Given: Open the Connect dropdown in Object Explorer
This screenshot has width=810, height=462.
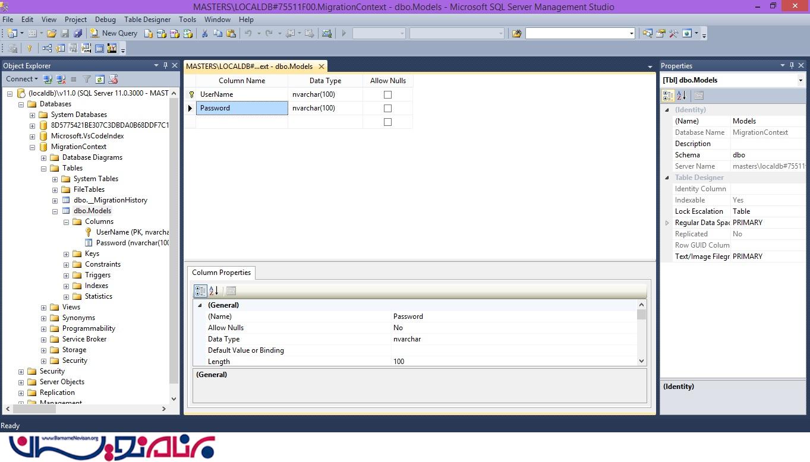Looking at the screenshot, I should (22, 79).
